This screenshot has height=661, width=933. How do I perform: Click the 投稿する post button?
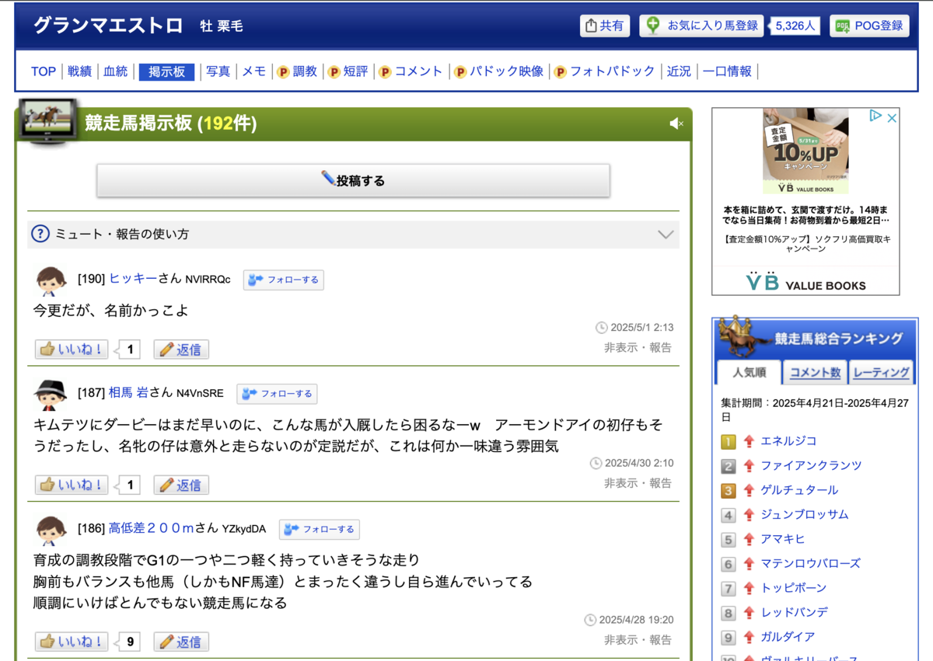pos(353,180)
